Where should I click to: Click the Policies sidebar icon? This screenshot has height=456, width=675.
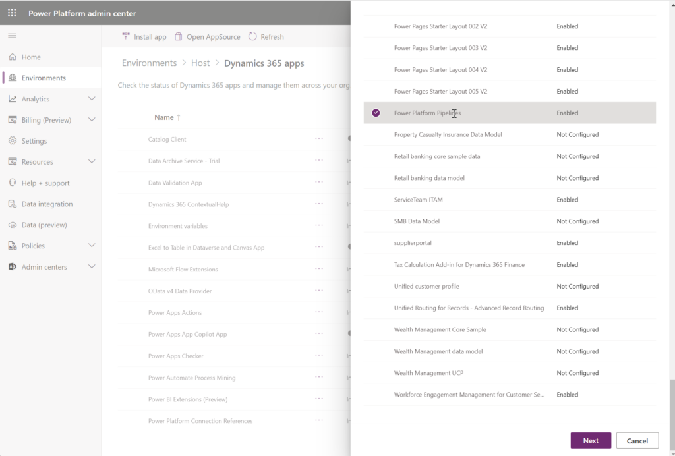tap(13, 246)
